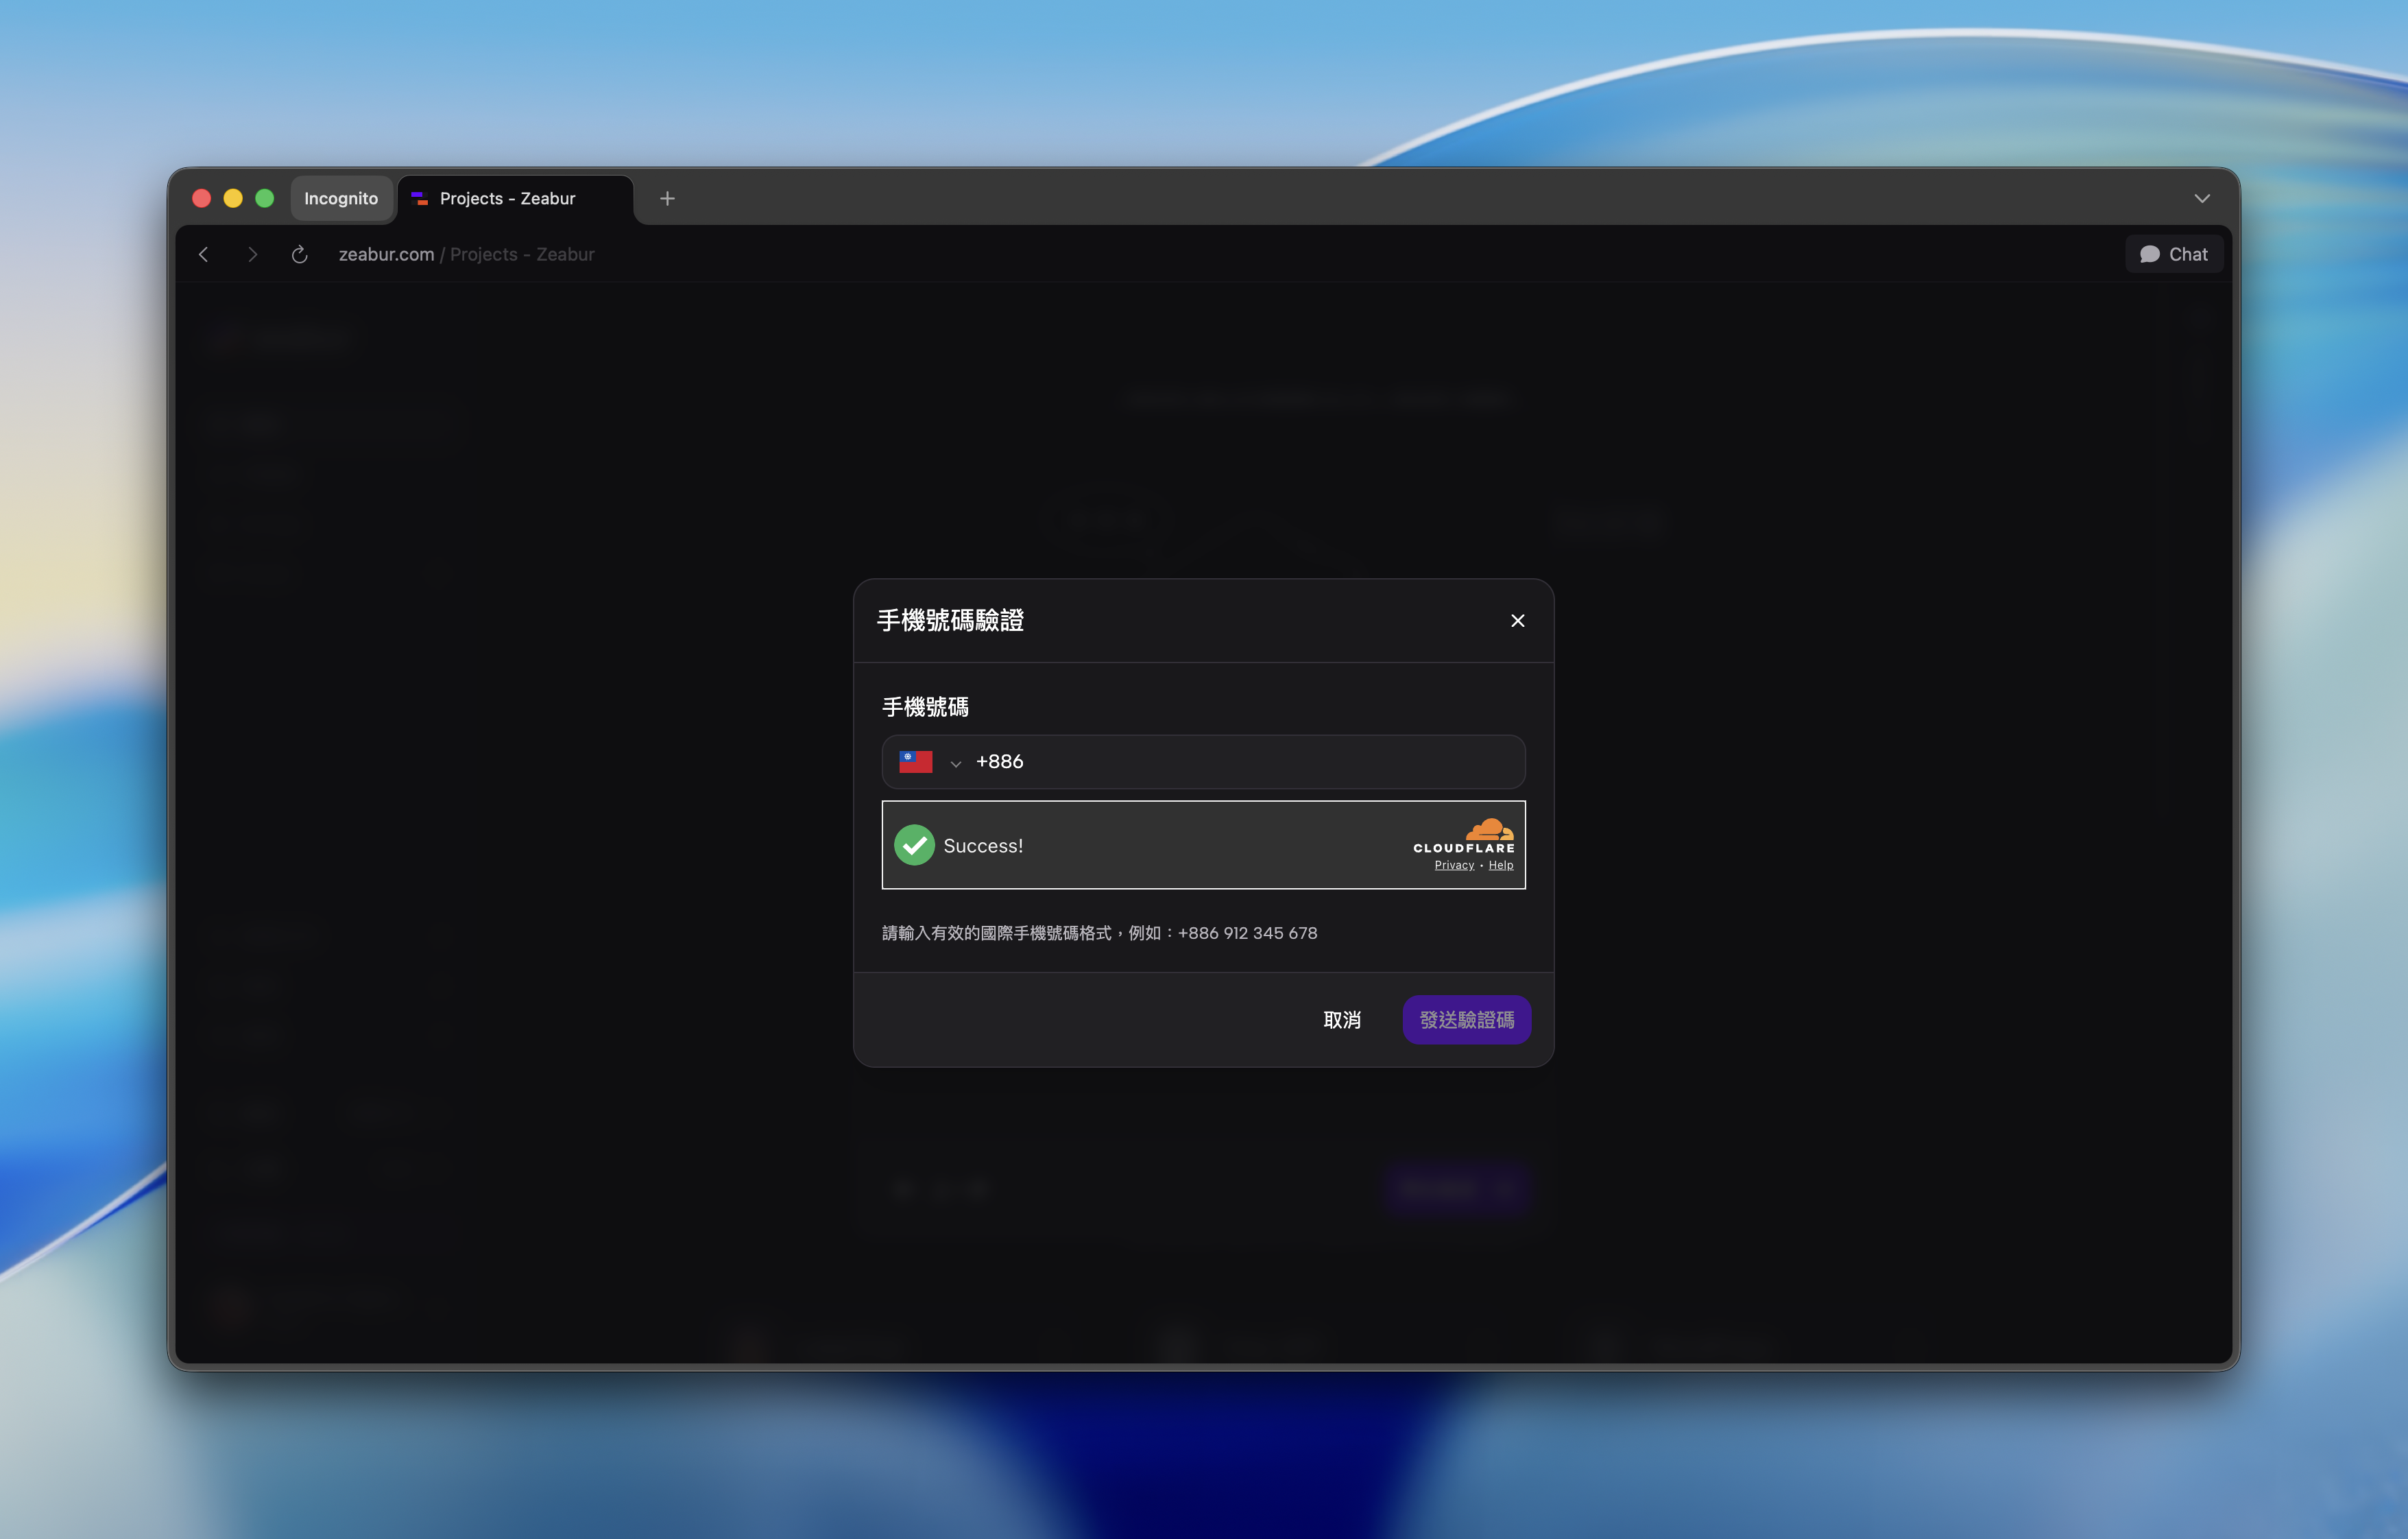
Task: Expand the tab list chevron at top right
Action: (x=2202, y=198)
